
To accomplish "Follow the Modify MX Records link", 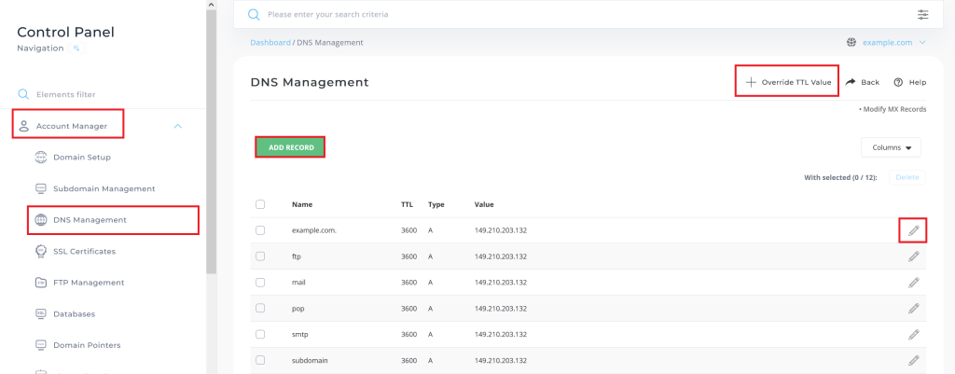I will [x=893, y=109].
